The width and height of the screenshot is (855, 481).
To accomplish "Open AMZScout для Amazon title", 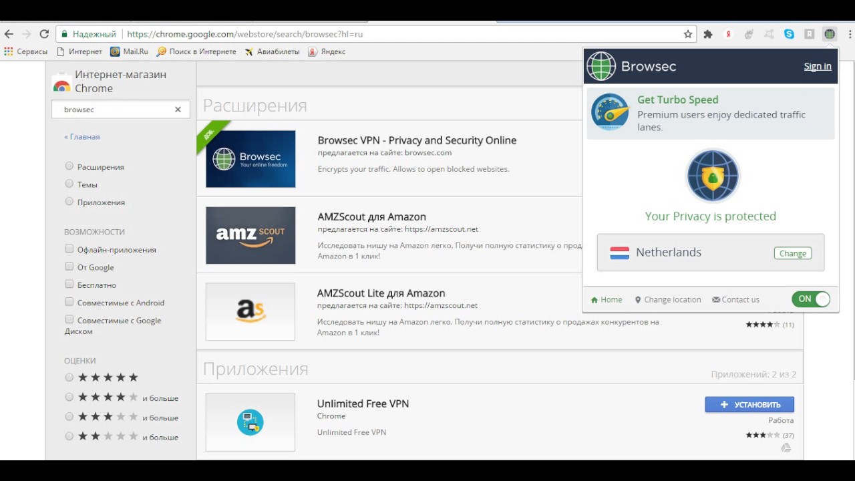I will point(371,216).
